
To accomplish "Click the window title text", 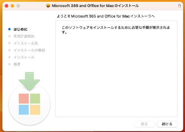I will [x=95, y=6].
